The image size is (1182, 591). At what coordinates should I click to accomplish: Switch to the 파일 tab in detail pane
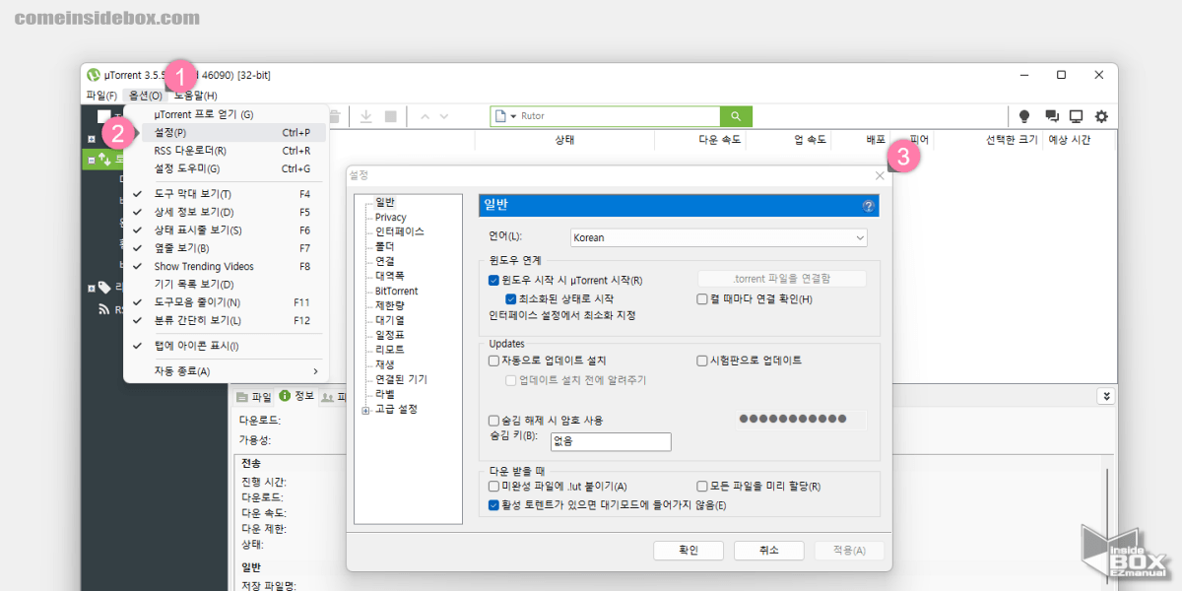253,396
